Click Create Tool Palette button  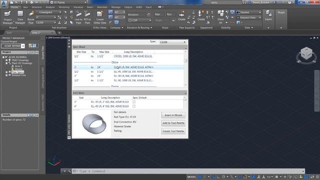[173, 131]
